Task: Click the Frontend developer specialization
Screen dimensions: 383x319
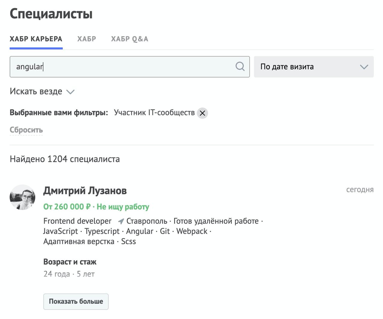Action: [x=77, y=221]
